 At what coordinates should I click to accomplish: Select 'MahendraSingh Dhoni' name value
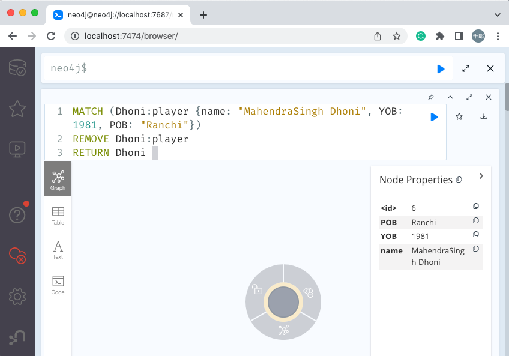pos(438,256)
